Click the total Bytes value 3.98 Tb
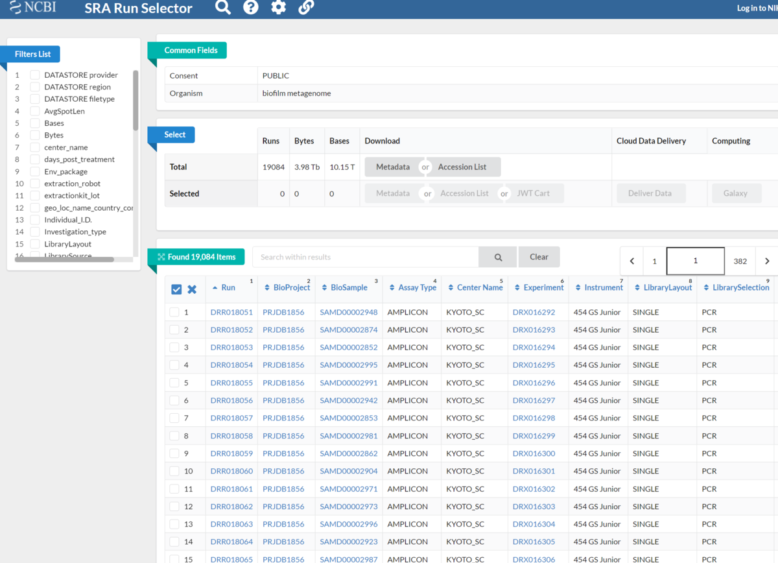Viewport: 778px width, 563px height. [308, 167]
